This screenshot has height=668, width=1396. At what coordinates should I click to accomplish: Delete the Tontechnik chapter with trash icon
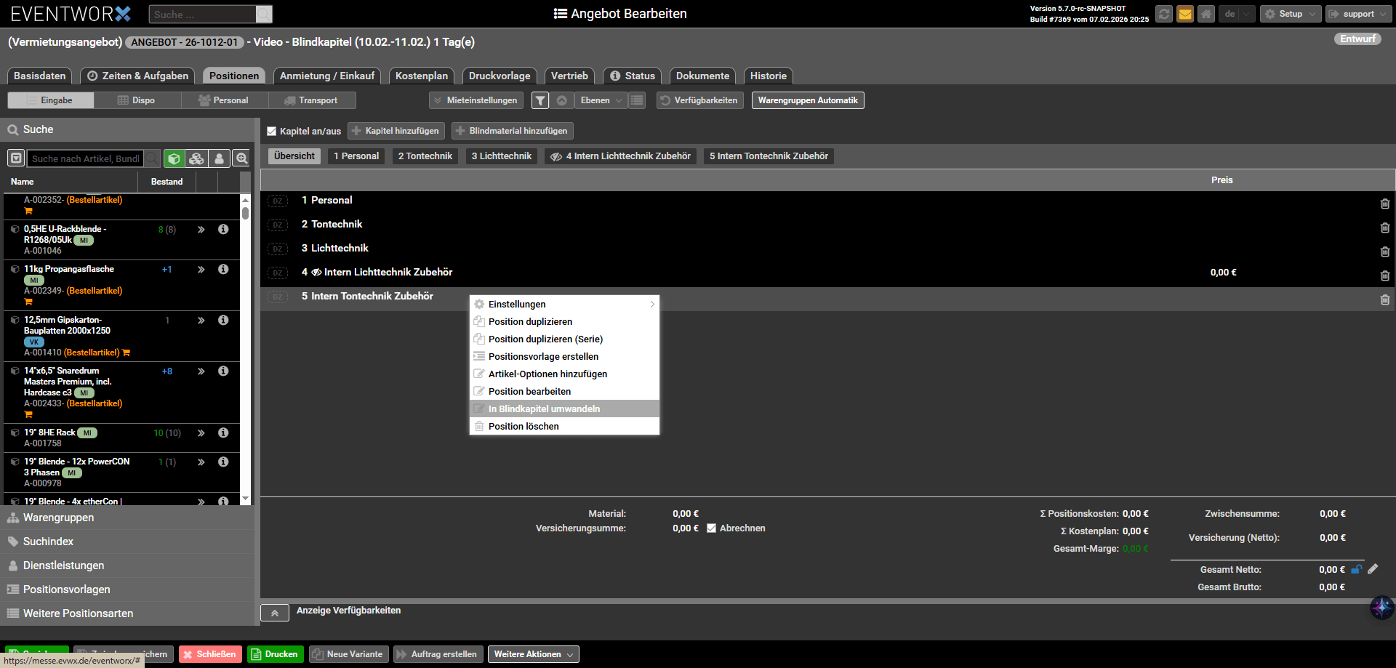pyautogui.click(x=1384, y=228)
